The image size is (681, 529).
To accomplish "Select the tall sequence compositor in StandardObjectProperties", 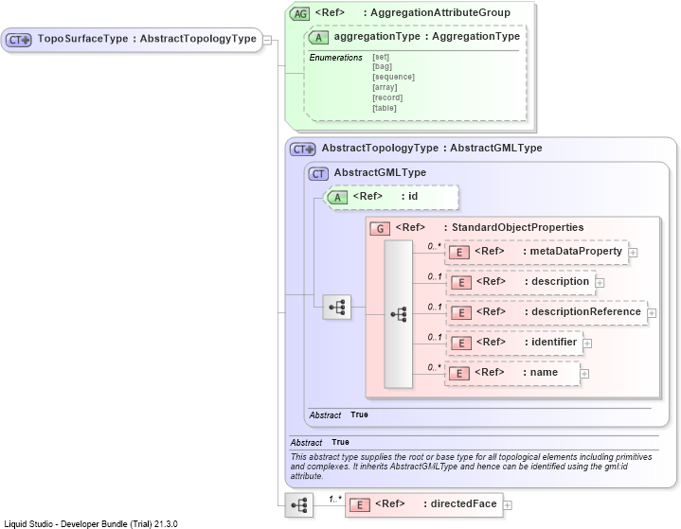I will click(x=398, y=314).
